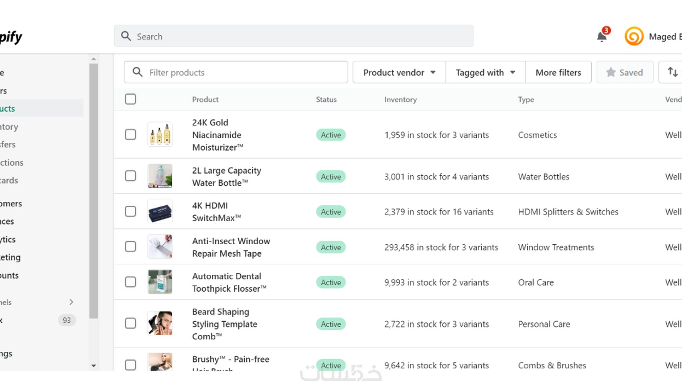This screenshot has width=682, height=389.
Task: Click the sidebar scroll-down arrow
Action: pyautogui.click(x=93, y=366)
